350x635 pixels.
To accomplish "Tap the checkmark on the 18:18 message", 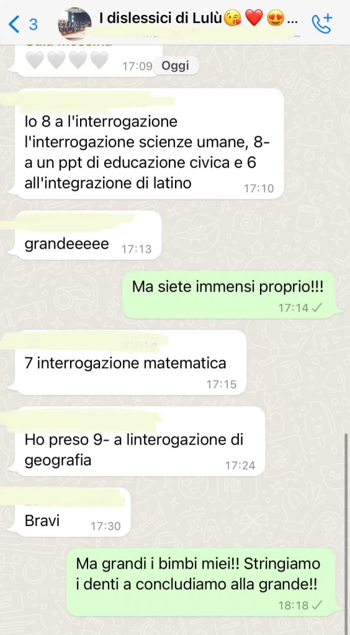I will [318, 605].
